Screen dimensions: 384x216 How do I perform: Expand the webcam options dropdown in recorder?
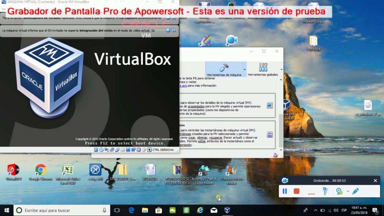(x=348, y=191)
